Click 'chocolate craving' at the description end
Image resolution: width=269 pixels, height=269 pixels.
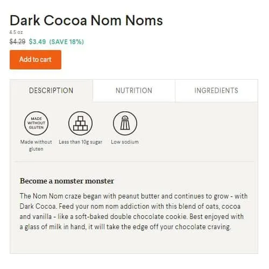(x=203, y=227)
